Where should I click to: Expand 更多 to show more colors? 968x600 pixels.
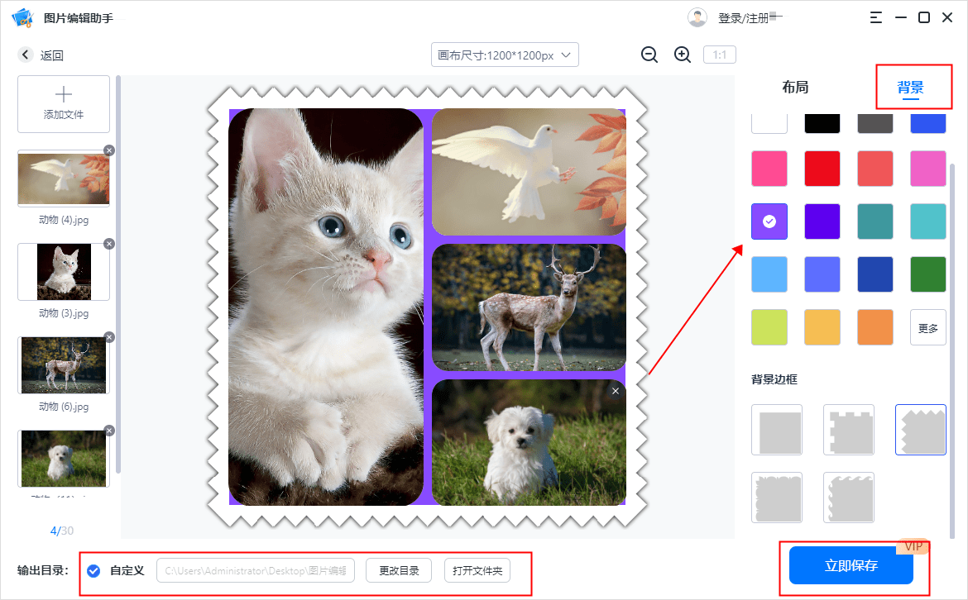coord(927,326)
